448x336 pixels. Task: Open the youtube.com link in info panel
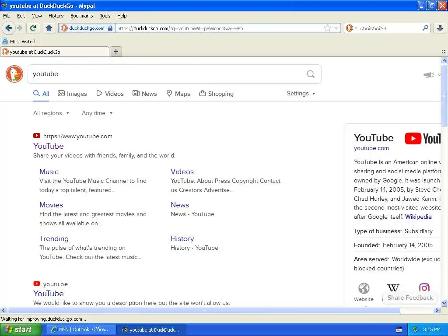[371, 148]
